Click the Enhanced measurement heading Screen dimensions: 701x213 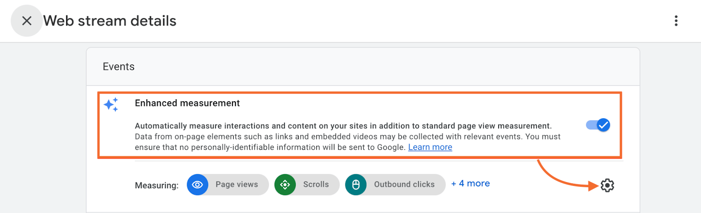[x=187, y=103]
